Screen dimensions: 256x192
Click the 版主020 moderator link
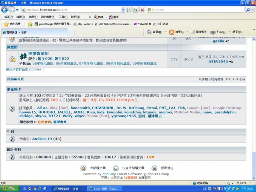45,59
